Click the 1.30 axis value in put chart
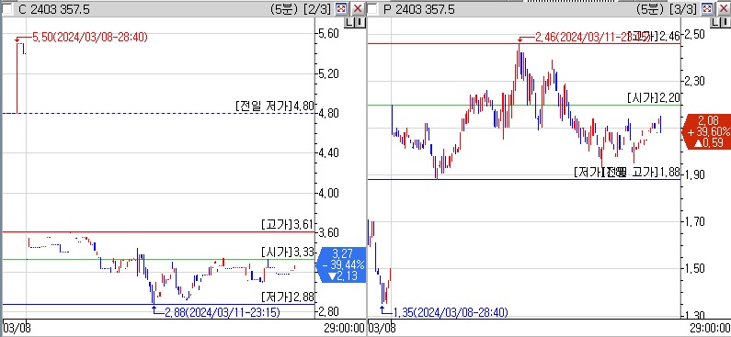731x337 pixels. [695, 315]
